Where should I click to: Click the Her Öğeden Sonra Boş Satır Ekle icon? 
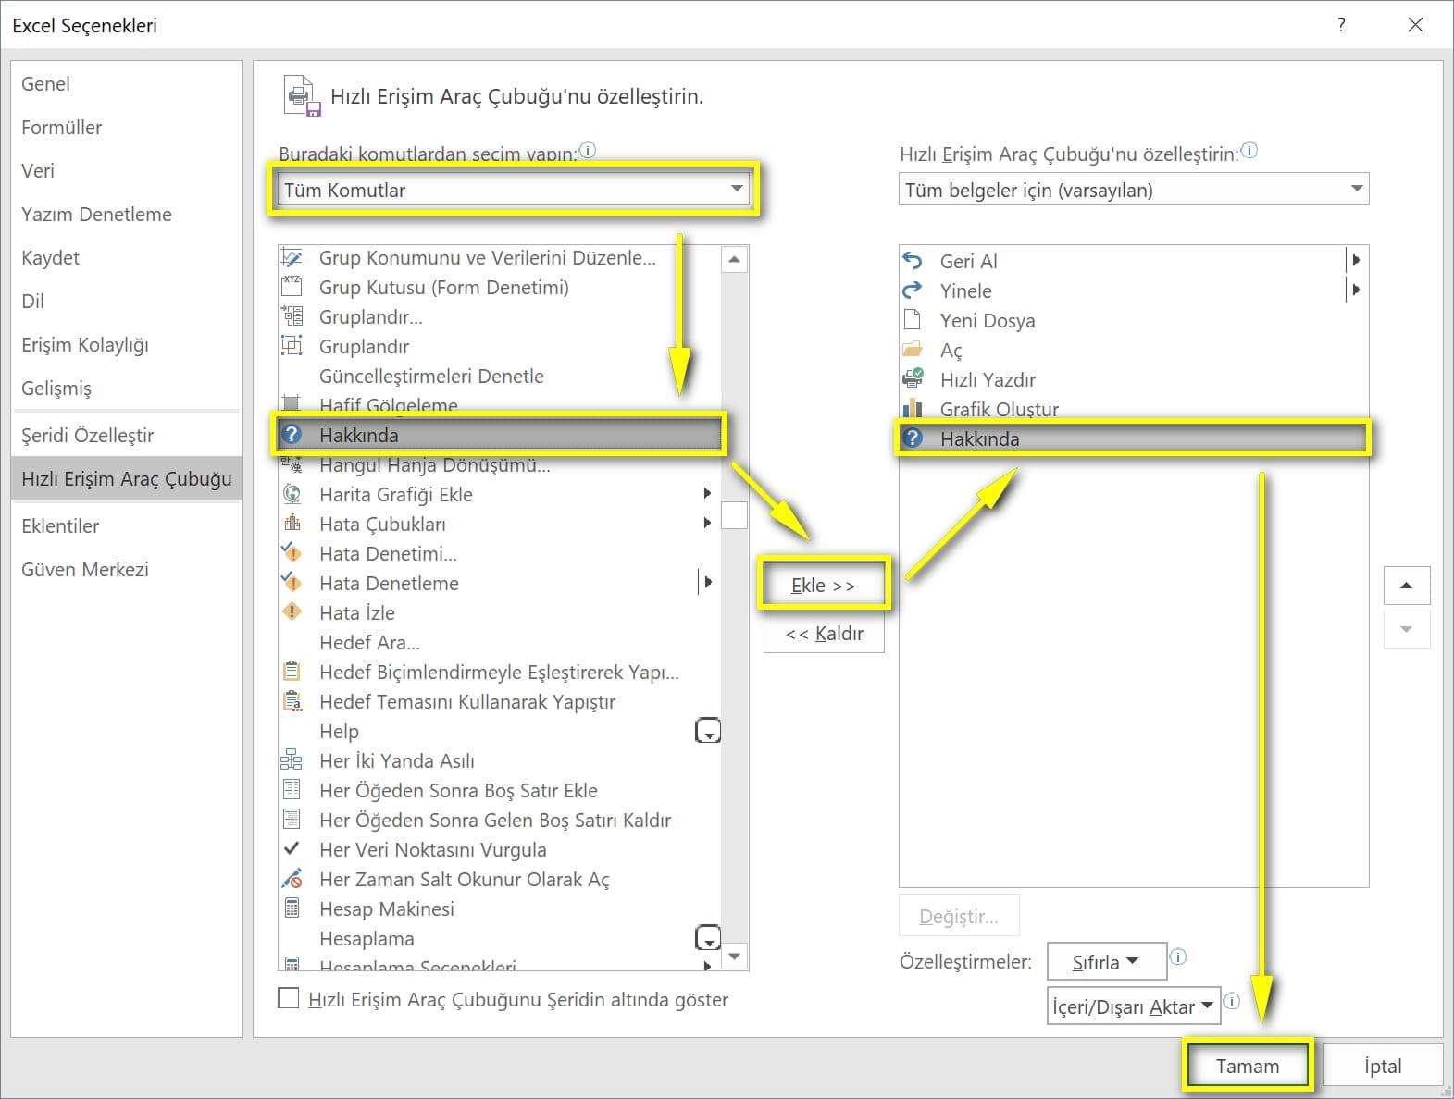point(292,790)
